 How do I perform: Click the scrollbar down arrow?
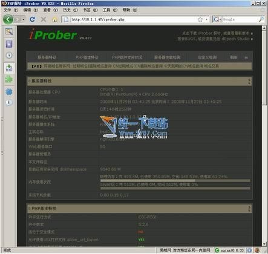tap(264, 244)
